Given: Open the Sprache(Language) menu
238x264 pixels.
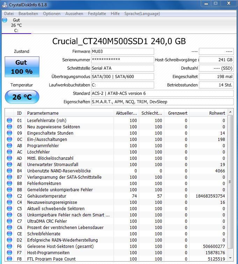Looking at the screenshot, I should (x=142, y=14).
